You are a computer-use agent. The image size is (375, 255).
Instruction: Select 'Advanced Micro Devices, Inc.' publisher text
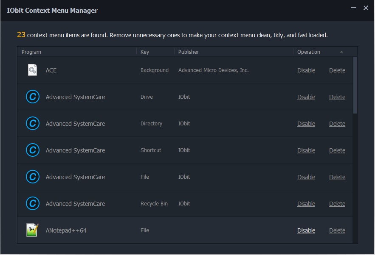[x=213, y=70]
